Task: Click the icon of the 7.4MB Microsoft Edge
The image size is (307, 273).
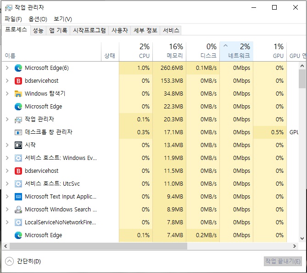Action: (18, 235)
